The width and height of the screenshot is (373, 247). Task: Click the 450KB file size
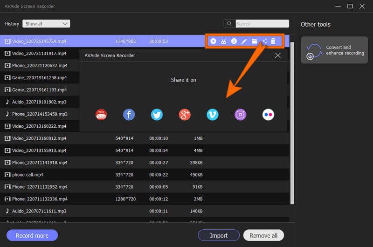pos(196,175)
